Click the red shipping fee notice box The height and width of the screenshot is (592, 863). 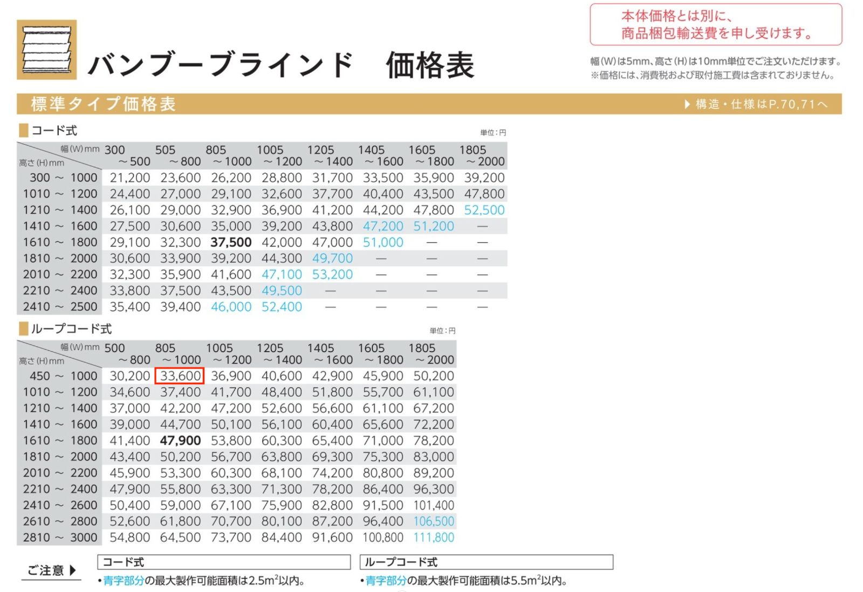716,24
